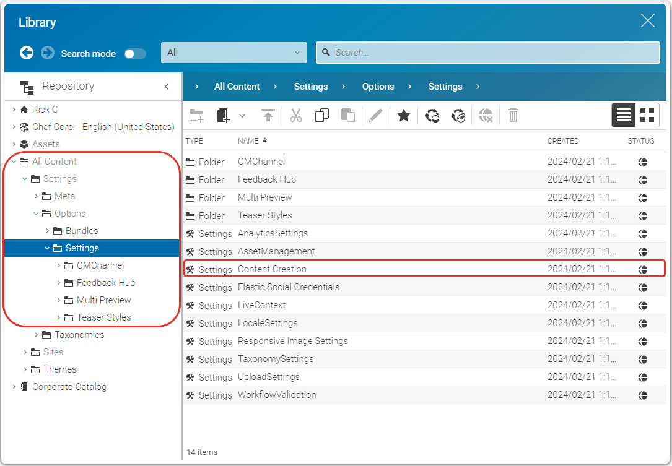Image resolution: width=672 pixels, height=466 pixels.
Task: Navigate to All Content via breadcrumb
Action: (237, 87)
